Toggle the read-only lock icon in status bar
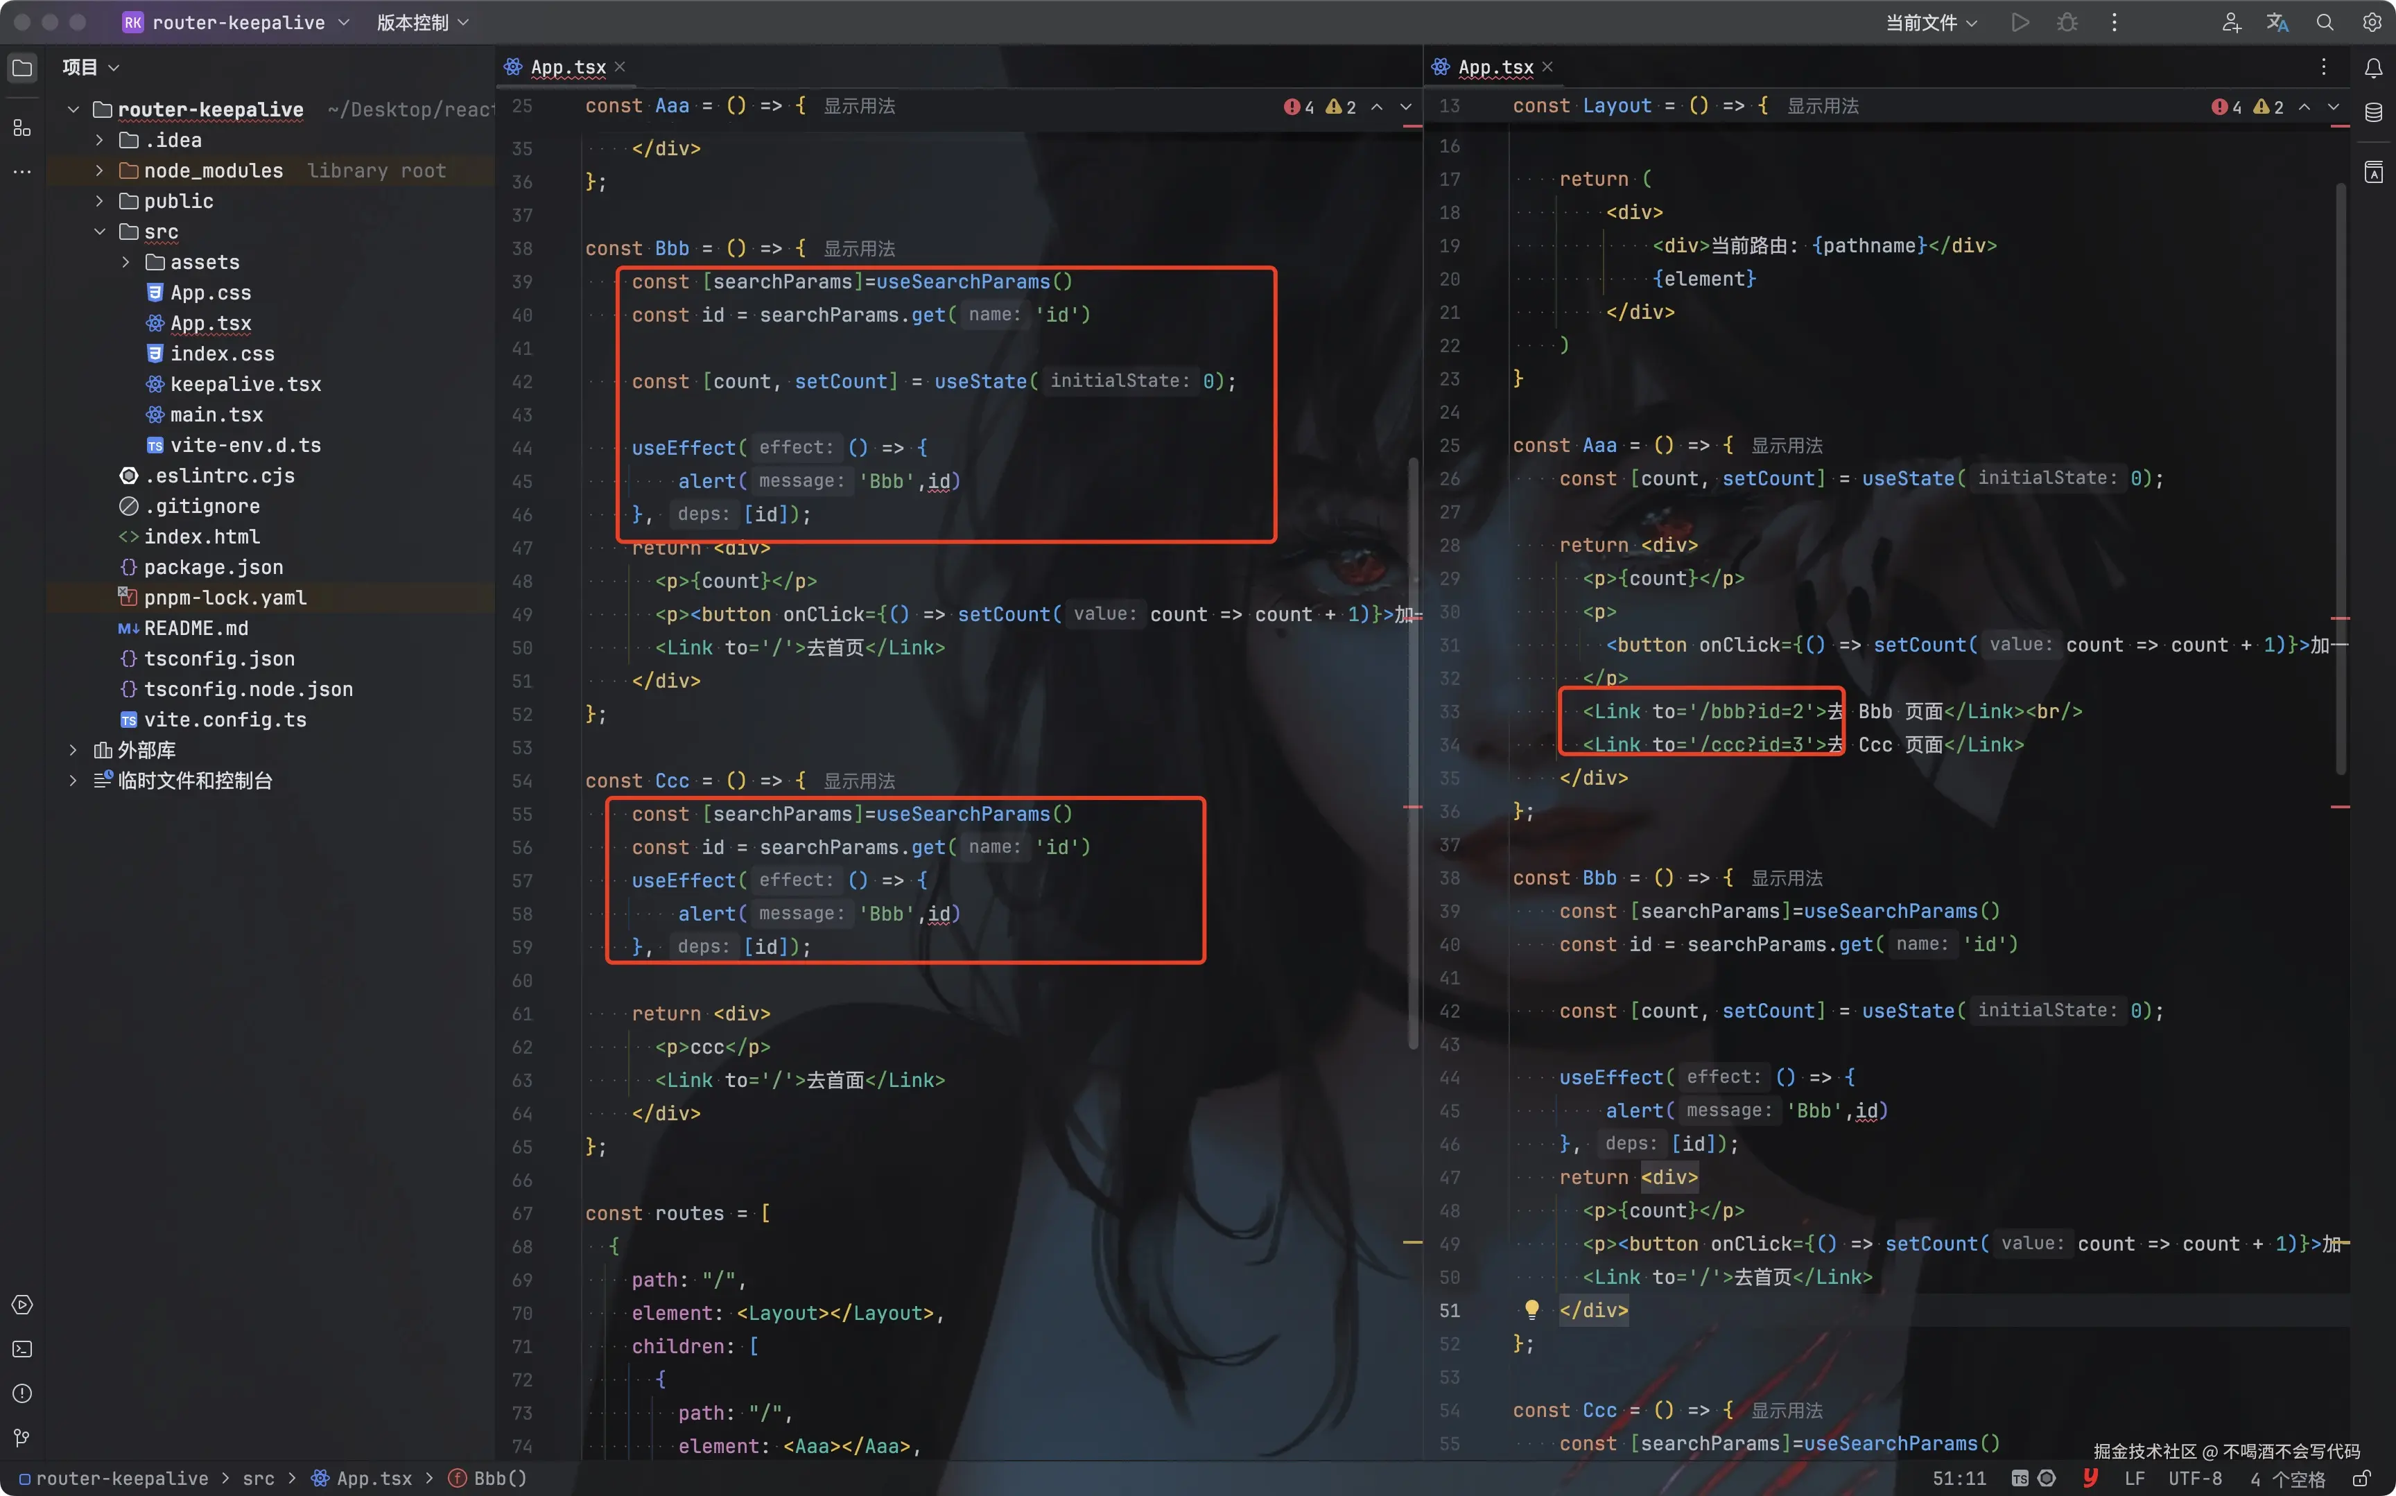The height and width of the screenshot is (1496, 2396). (x=2361, y=1478)
